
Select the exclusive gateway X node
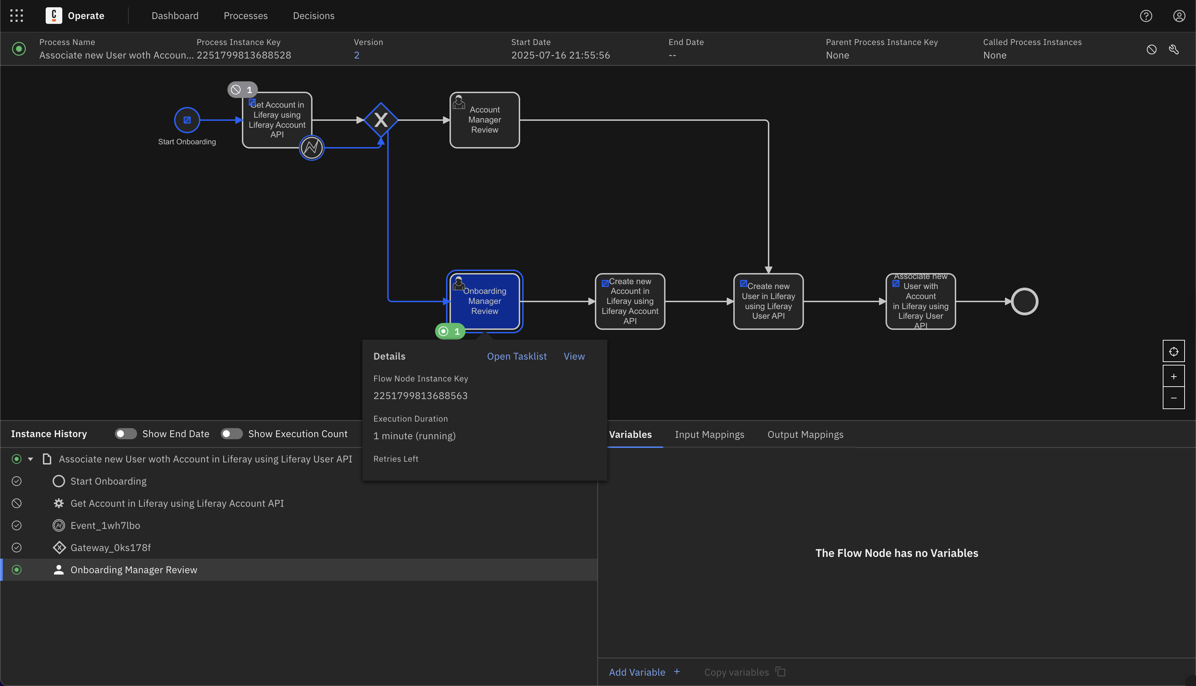coord(381,120)
